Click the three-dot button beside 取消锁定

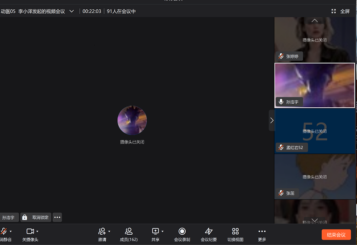57,218
